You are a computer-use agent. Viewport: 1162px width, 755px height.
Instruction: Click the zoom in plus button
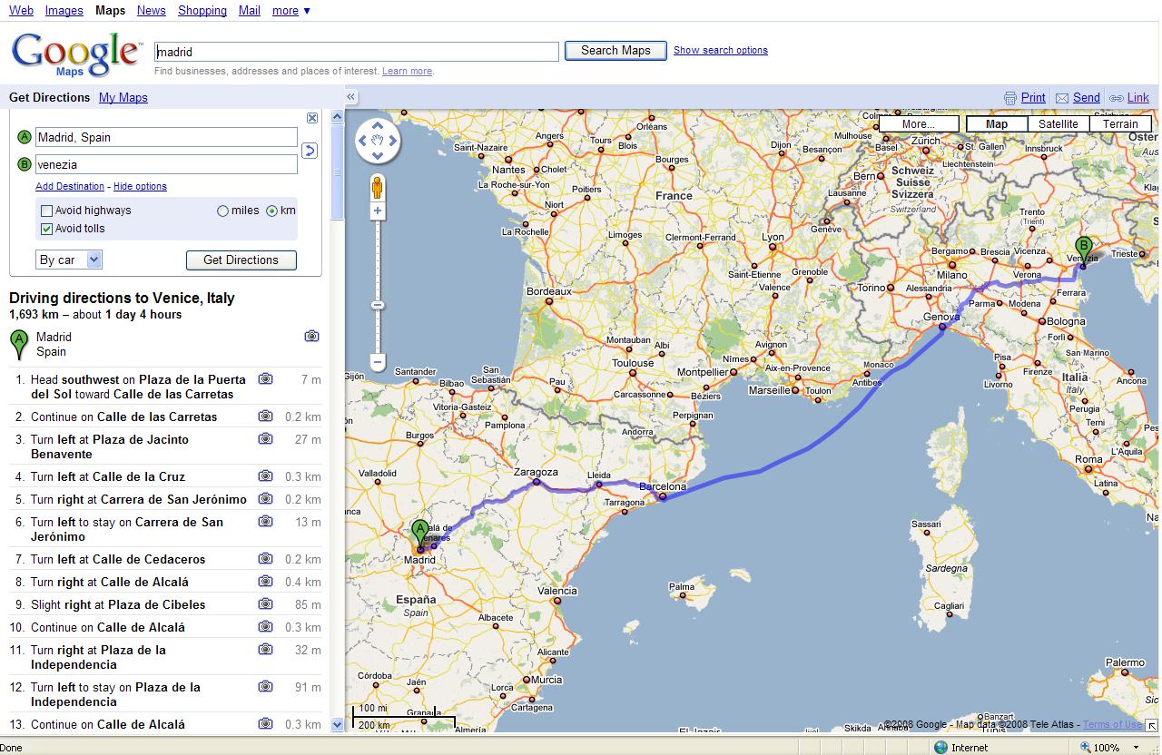378,211
